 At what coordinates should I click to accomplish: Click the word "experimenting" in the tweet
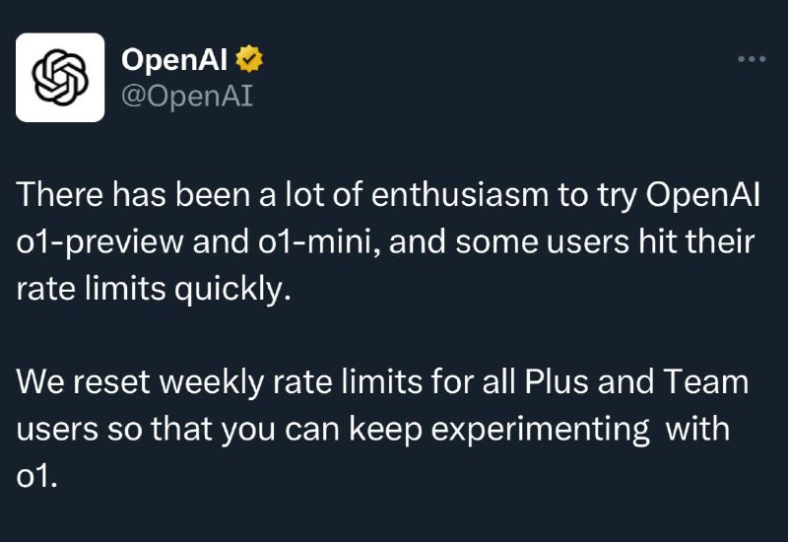[540, 429]
